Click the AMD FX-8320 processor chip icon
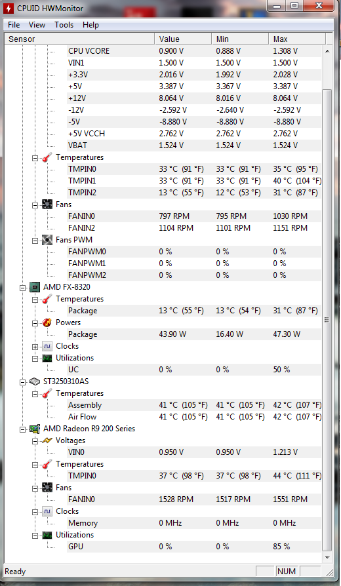The height and width of the screenshot is (586, 341). point(34,287)
